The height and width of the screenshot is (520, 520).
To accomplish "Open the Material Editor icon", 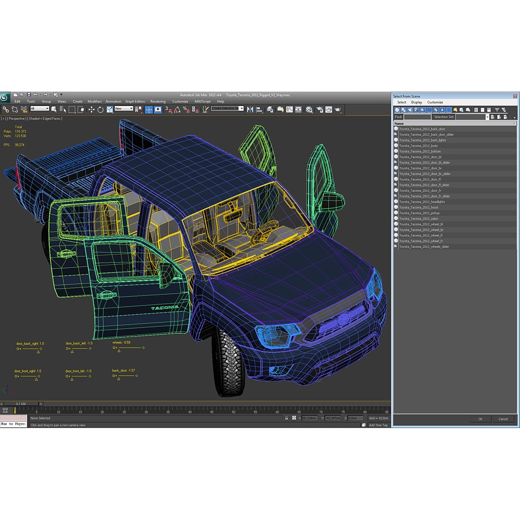I will [x=309, y=109].
